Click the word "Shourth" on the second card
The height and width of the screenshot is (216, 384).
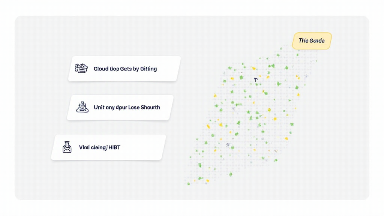(150, 107)
